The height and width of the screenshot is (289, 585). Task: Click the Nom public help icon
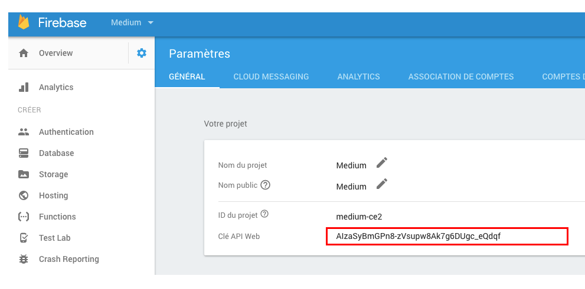point(266,185)
